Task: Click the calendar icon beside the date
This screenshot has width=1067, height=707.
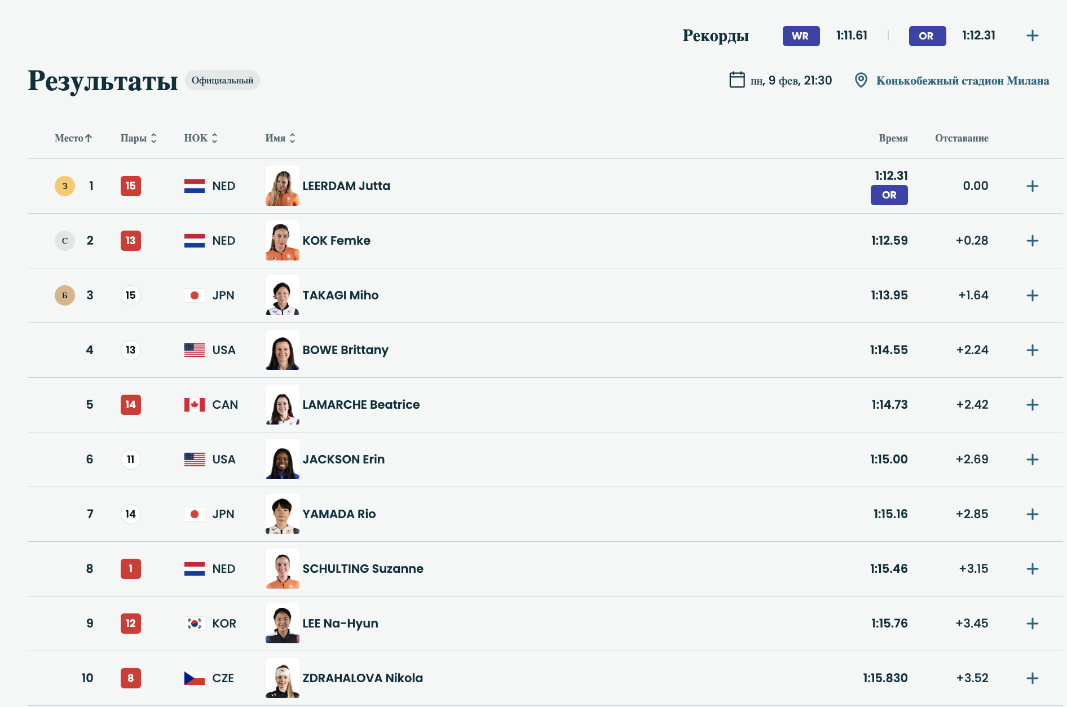Action: click(737, 79)
